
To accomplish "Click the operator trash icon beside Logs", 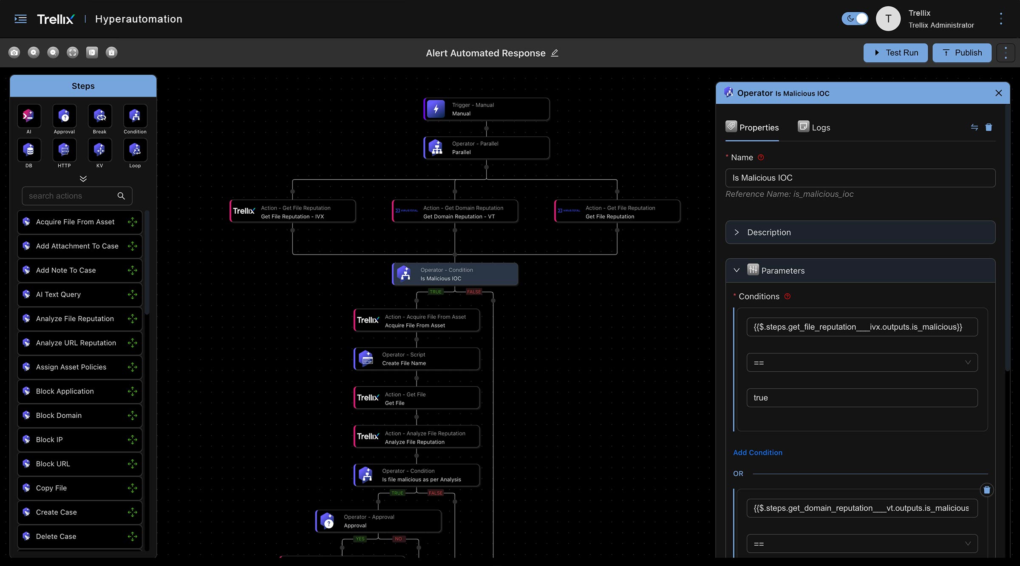I will [989, 127].
